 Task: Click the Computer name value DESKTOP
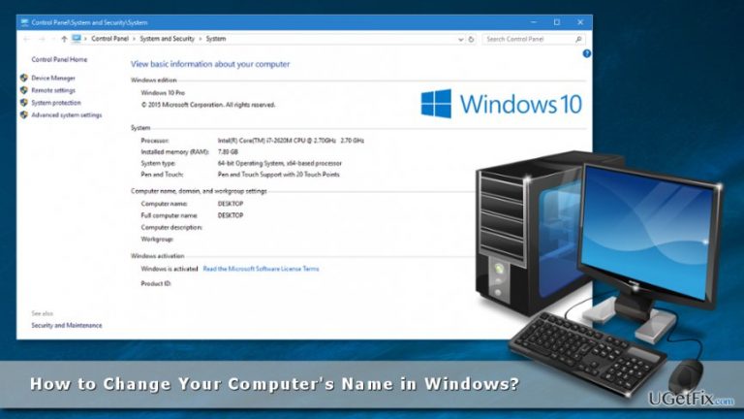point(231,204)
